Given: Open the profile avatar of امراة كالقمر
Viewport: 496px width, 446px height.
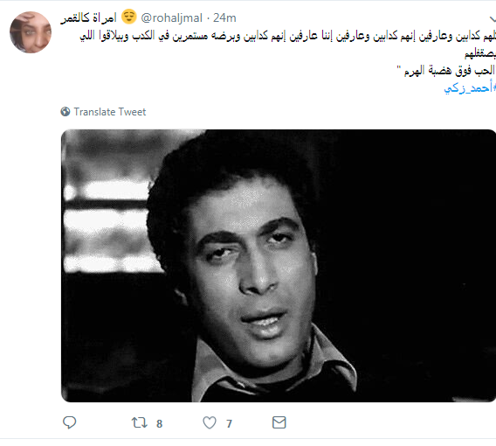Looking at the screenshot, I should click(31, 32).
